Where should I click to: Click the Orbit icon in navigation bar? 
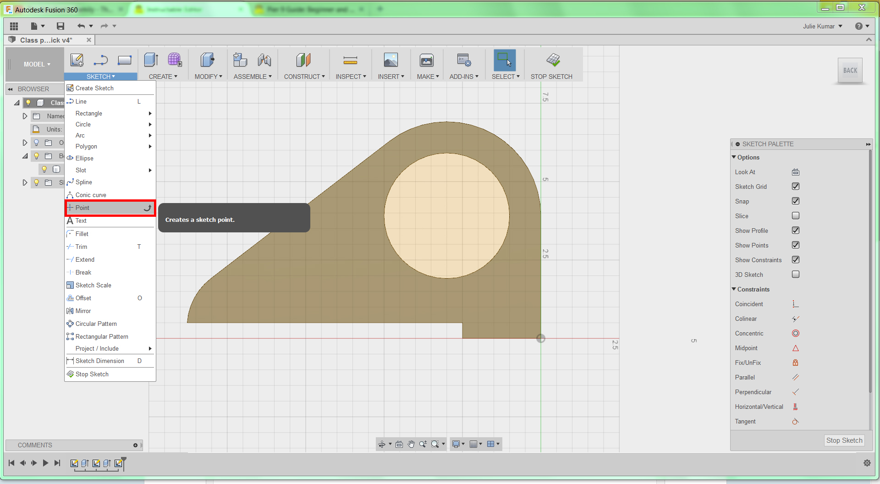(382, 444)
